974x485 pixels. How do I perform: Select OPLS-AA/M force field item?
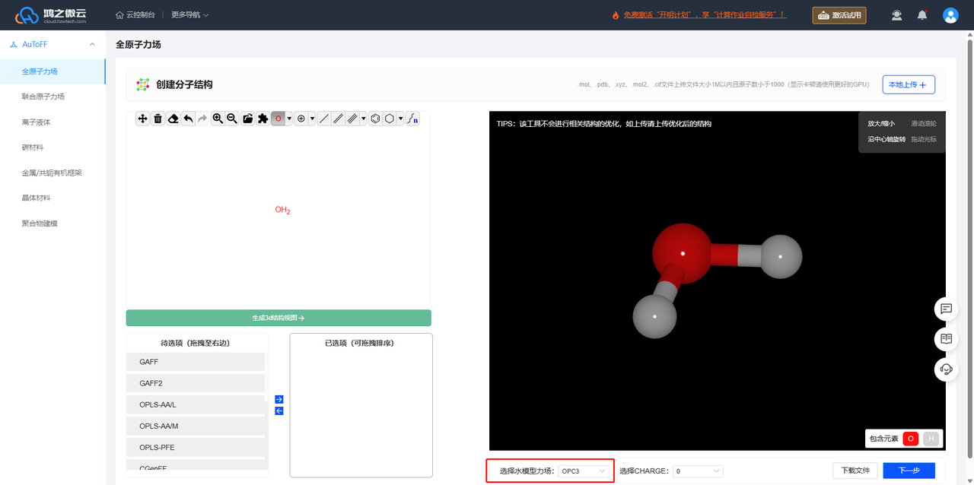click(x=196, y=426)
